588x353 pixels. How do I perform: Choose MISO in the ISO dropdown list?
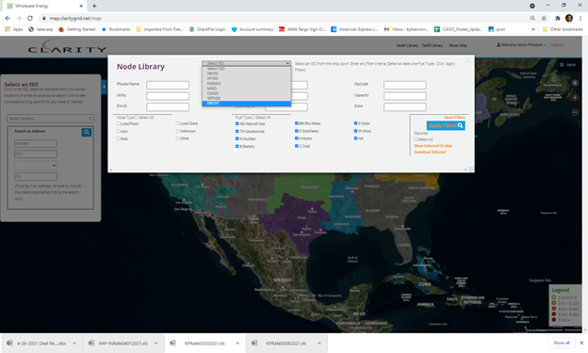coord(246,88)
